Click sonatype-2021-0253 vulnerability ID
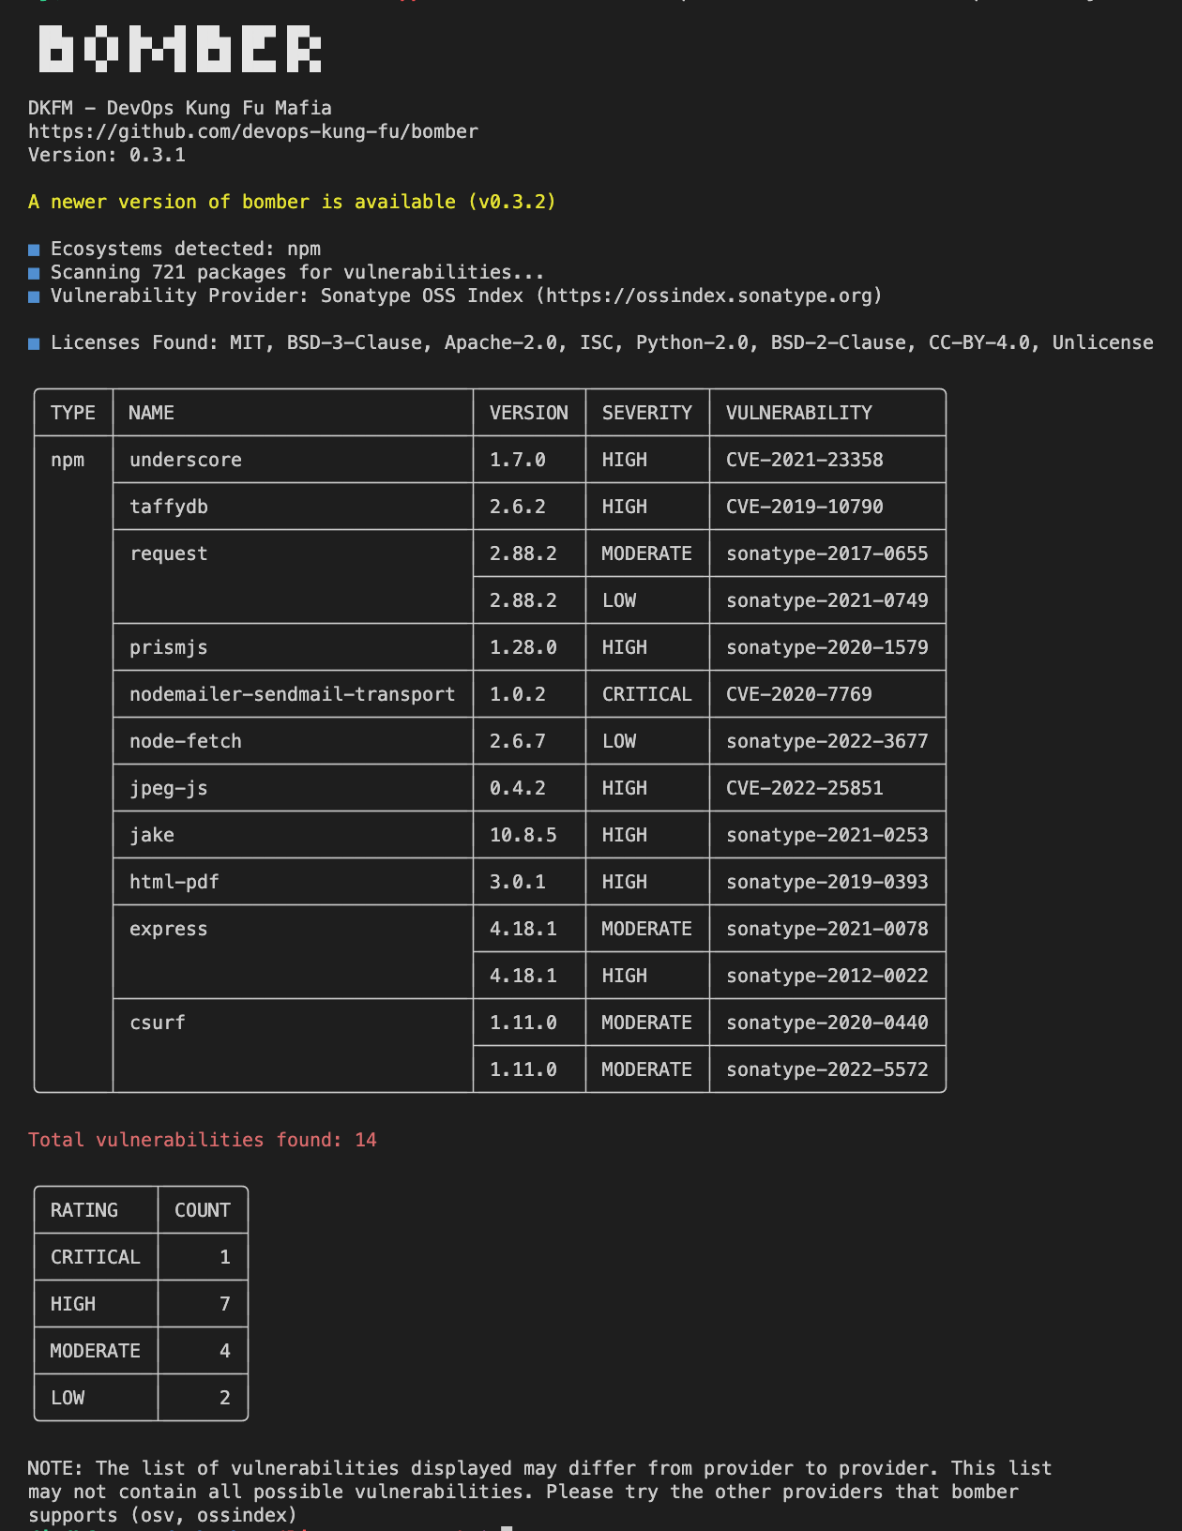 pos(827,835)
